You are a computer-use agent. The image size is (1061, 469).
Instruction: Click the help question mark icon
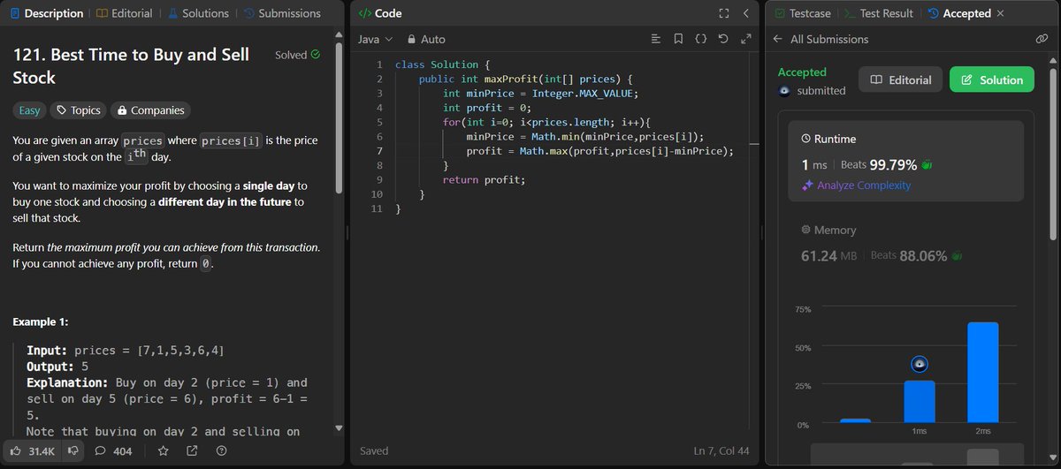coord(221,451)
